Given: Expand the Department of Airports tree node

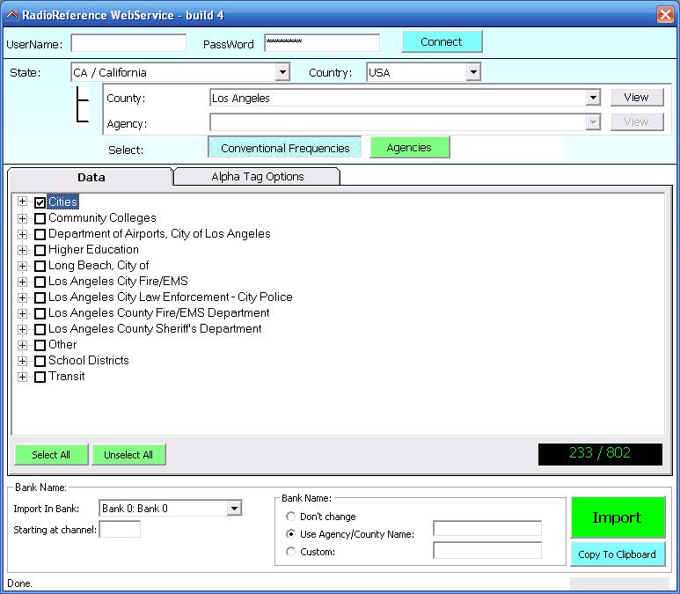Looking at the screenshot, I should [22, 234].
